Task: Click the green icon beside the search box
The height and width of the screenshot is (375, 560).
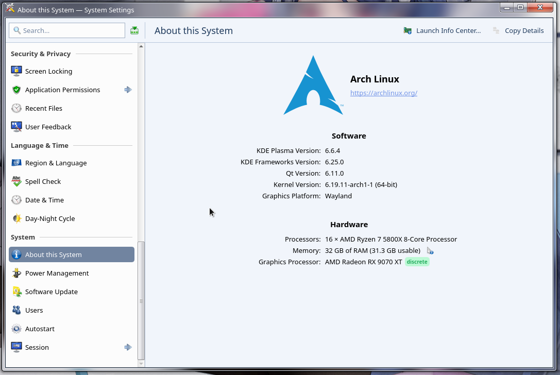Action: (x=134, y=31)
